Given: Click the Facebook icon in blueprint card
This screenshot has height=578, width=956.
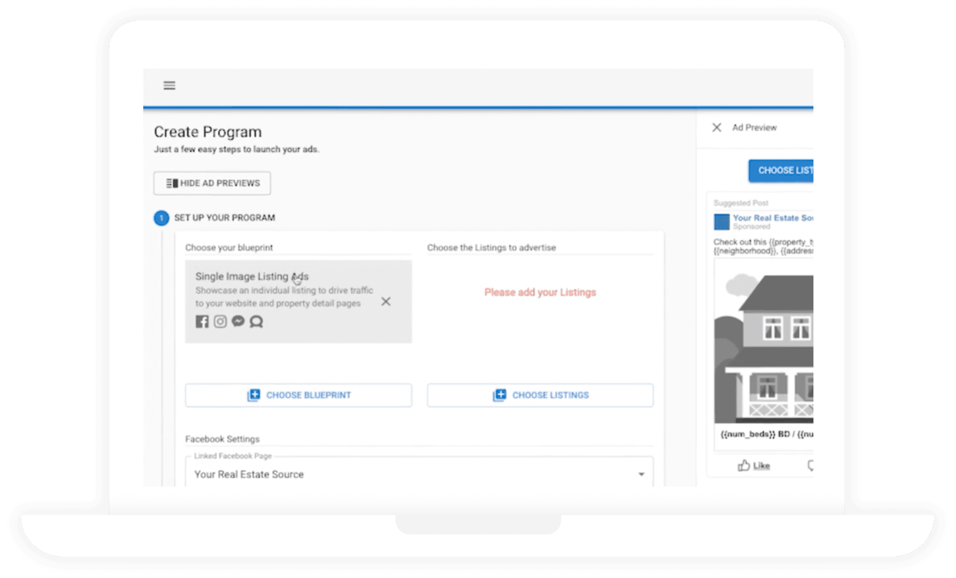Looking at the screenshot, I should pyautogui.click(x=202, y=321).
